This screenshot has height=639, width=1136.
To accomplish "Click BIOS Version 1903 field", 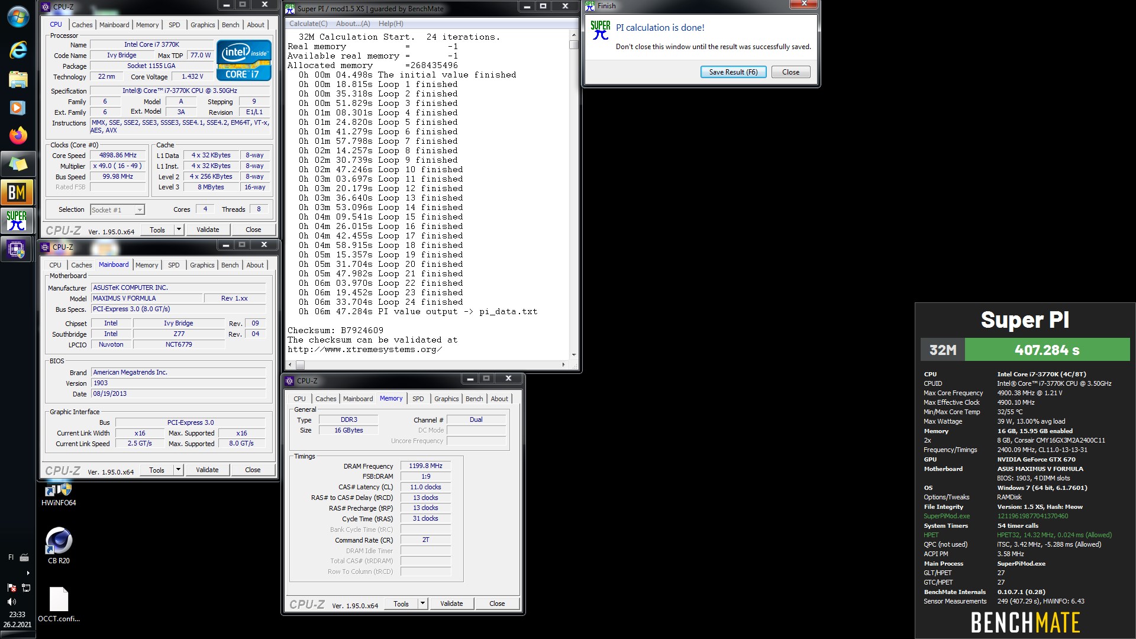I will click(179, 383).
